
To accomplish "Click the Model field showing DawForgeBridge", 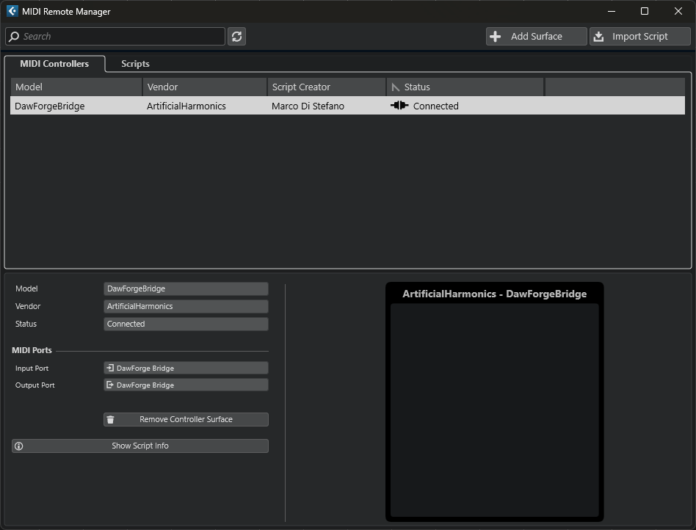I will click(186, 288).
